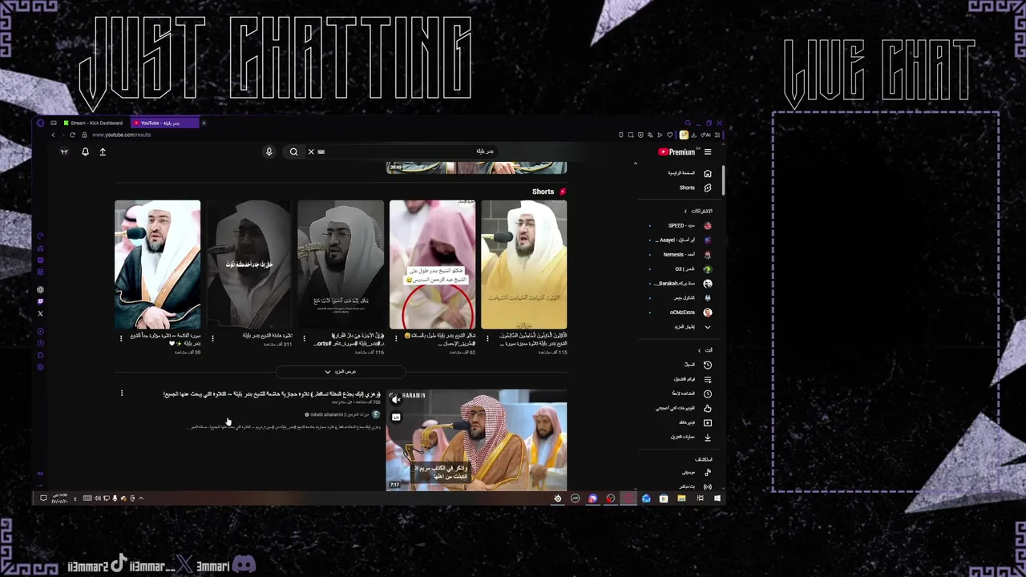Expand the You section header
The width and height of the screenshot is (1026, 577).
pyautogui.click(x=705, y=350)
